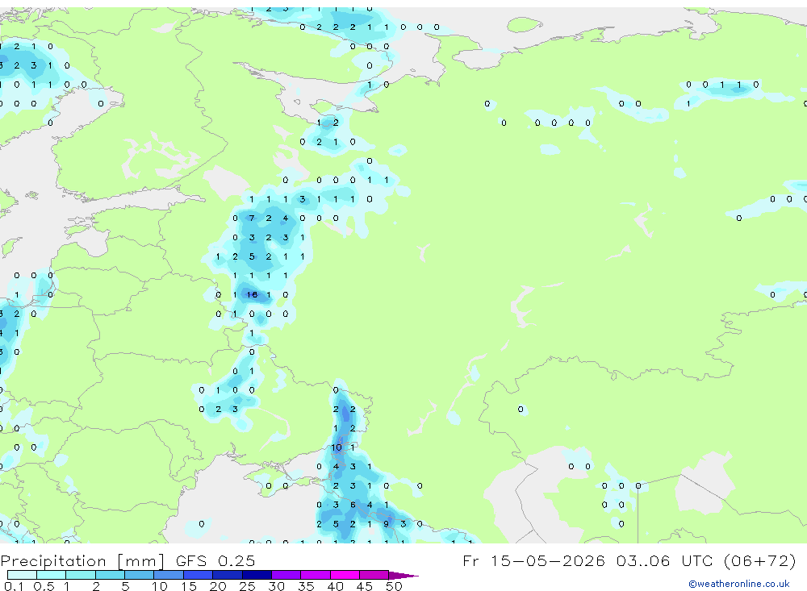Pick the purple 30–35 mm legend swatch

tap(286, 575)
